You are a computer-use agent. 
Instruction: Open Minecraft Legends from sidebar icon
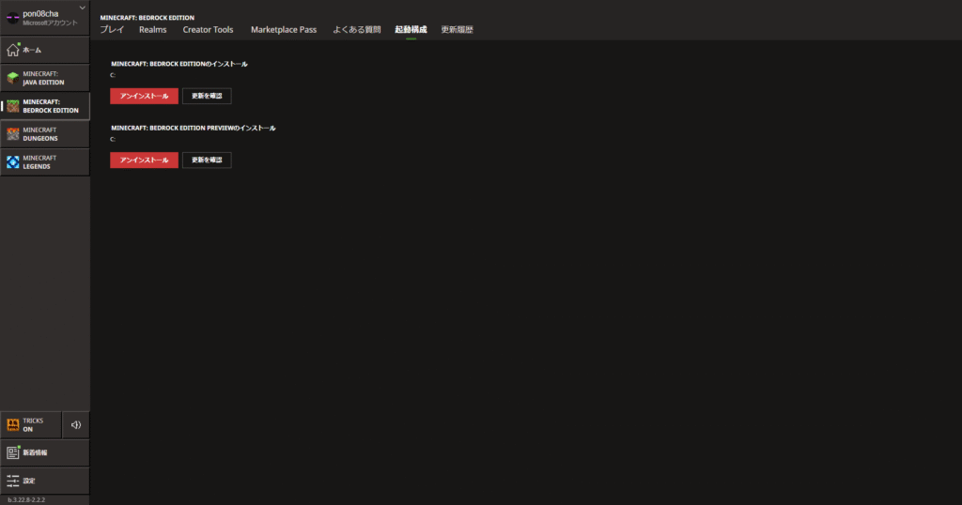tap(12, 162)
